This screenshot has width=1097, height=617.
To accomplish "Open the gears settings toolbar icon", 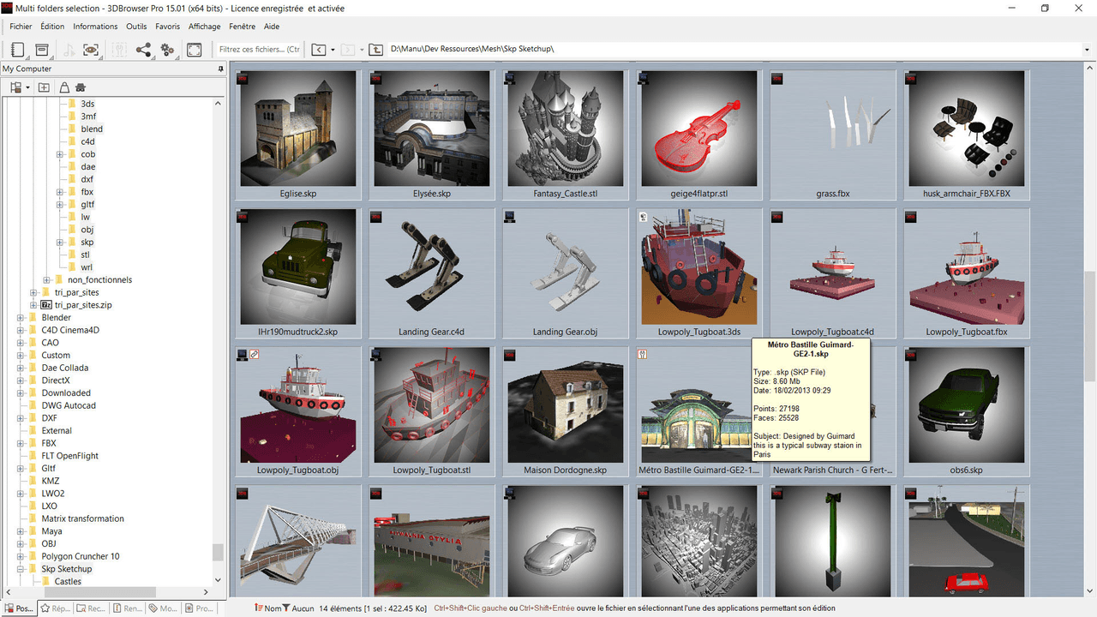I will [167, 50].
